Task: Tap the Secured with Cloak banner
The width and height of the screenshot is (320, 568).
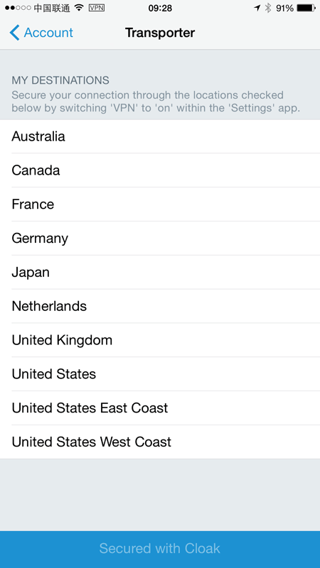Action: 160,549
